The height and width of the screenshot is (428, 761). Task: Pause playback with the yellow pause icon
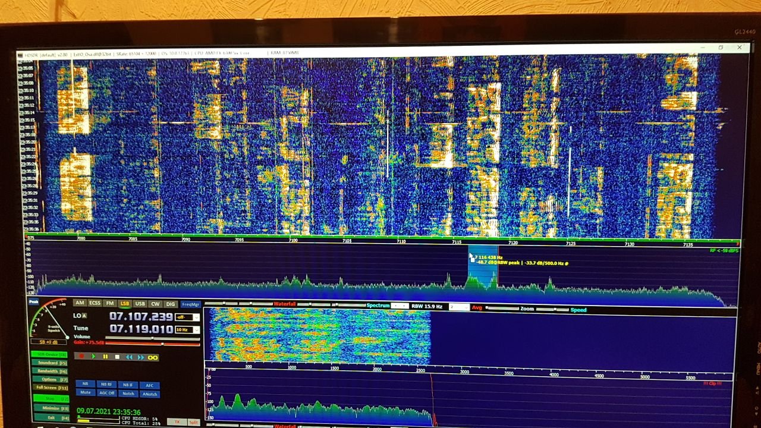click(x=105, y=357)
